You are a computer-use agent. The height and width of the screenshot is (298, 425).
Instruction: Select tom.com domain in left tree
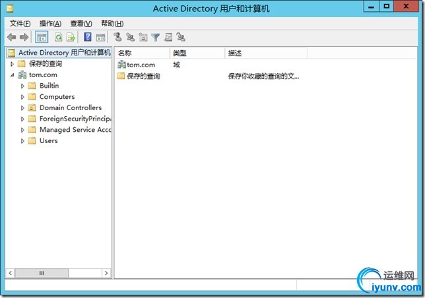tap(43, 74)
